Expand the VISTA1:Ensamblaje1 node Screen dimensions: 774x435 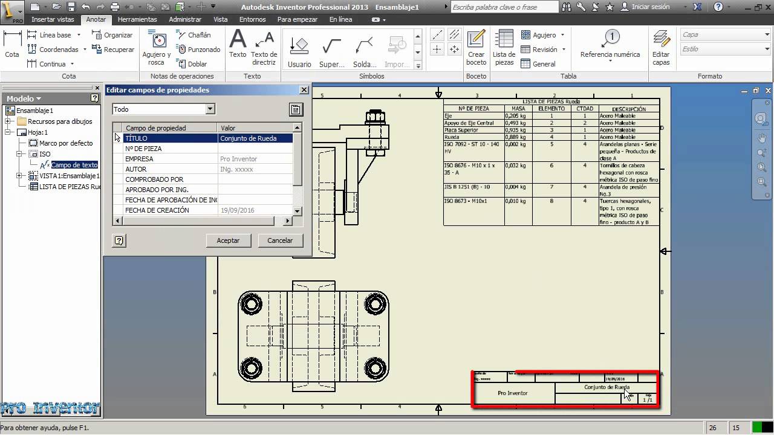click(20, 176)
